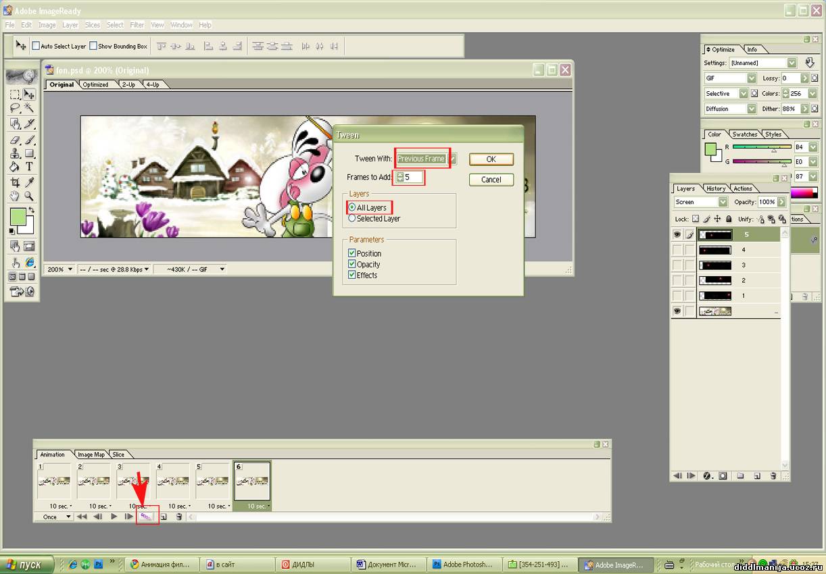The height and width of the screenshot is (574, 826).
Task: Switch to the 2-Up tab
Action: click(x=128, y=84)
